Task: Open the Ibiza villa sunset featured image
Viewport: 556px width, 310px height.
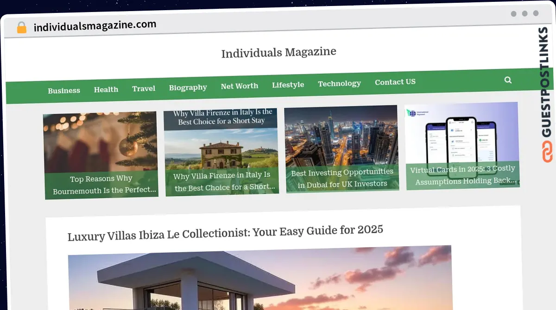Action: [260, 278]
